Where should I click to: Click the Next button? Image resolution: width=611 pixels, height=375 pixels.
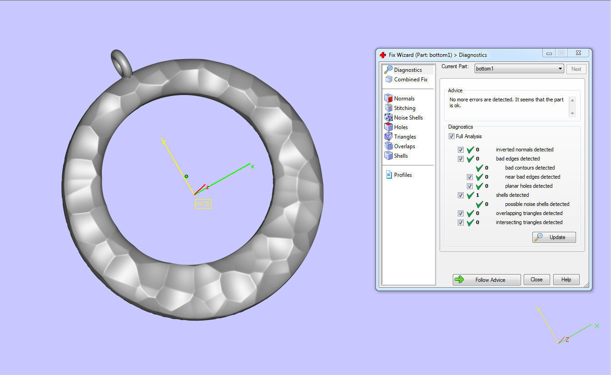(576, 69)
